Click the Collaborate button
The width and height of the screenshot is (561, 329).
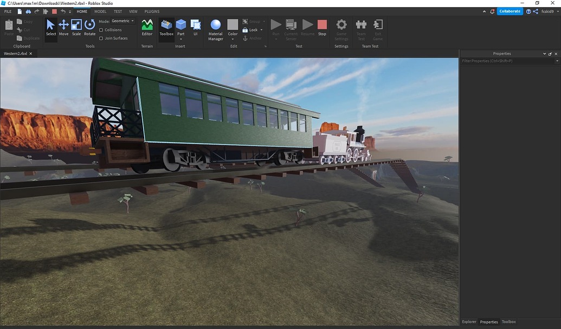pyautogui.click(x=510, y=11)
